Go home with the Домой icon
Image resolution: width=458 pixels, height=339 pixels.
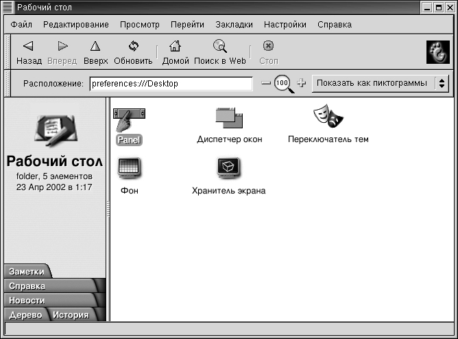175,47
